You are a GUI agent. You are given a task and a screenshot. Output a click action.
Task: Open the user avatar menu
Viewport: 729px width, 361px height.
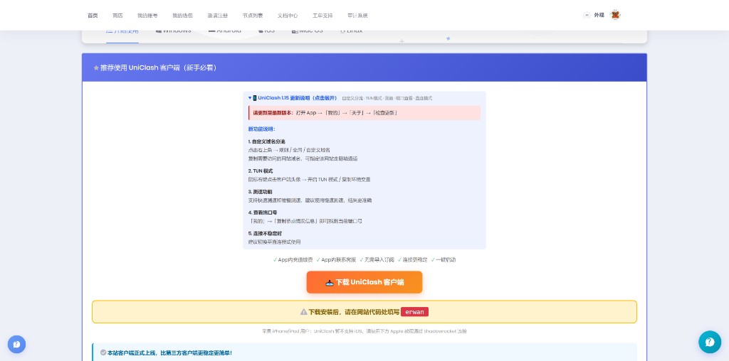tap(615, 15)
